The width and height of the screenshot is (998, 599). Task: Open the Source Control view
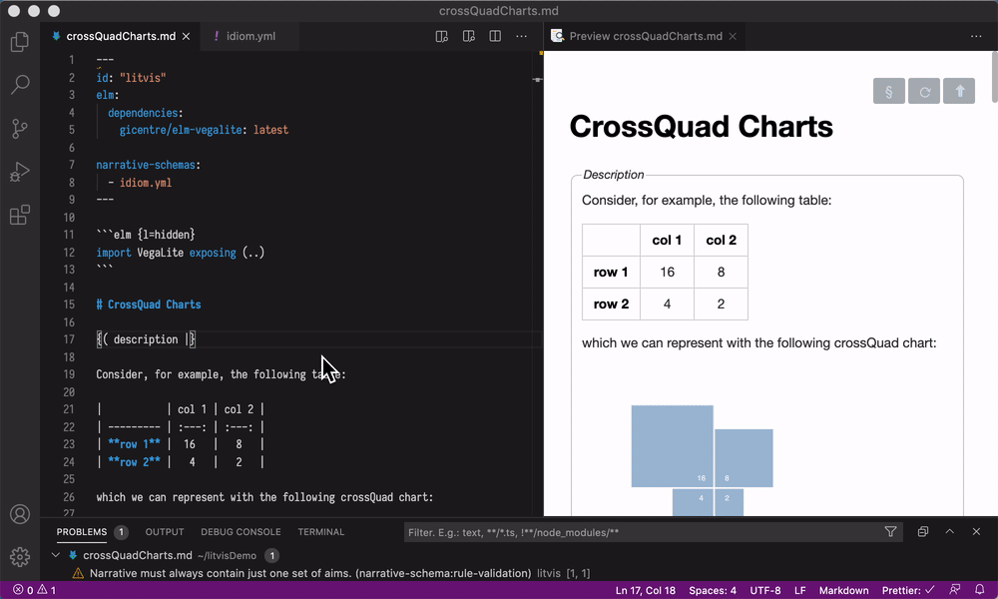[20, 129]
